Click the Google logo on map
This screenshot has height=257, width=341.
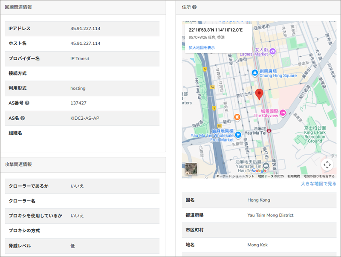point(259,170)
